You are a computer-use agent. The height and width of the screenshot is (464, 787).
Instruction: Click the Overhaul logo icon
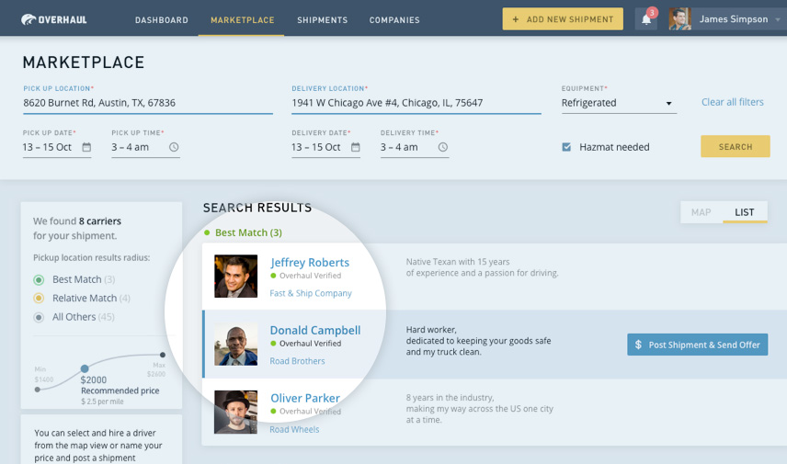pyautogui.click(x=29, y=19)
